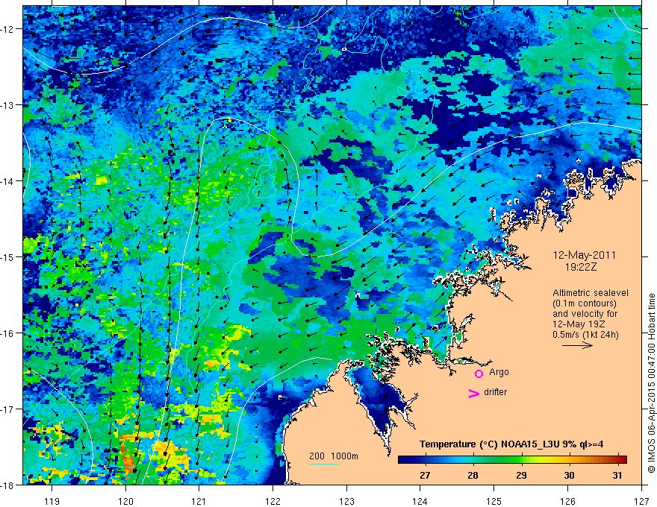
Task: Click the 122 longitude axis label
Action: 273,501
